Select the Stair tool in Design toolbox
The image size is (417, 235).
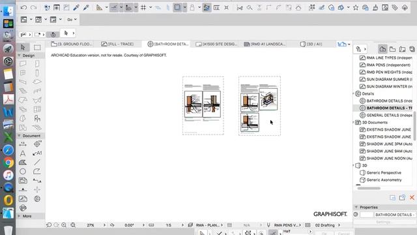coord(23,91)
